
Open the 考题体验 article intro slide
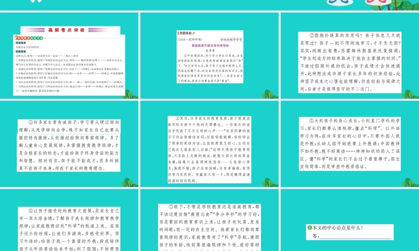pyautogui.click(x=209, y=56)
